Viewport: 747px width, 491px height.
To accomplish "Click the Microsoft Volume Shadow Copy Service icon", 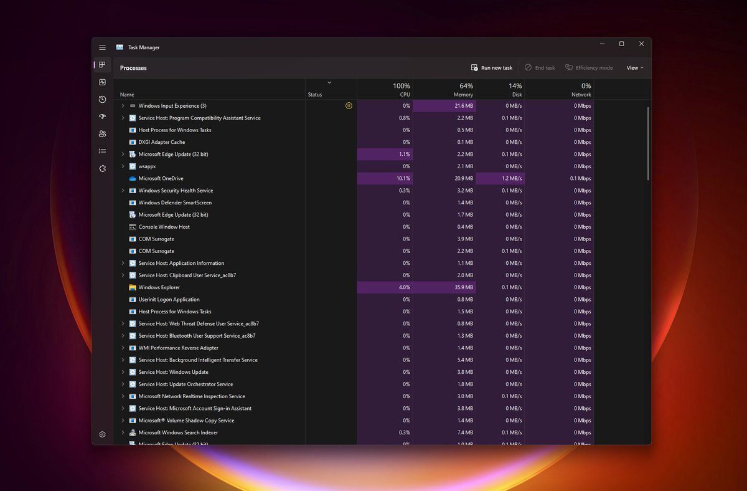I will [133, 421].
